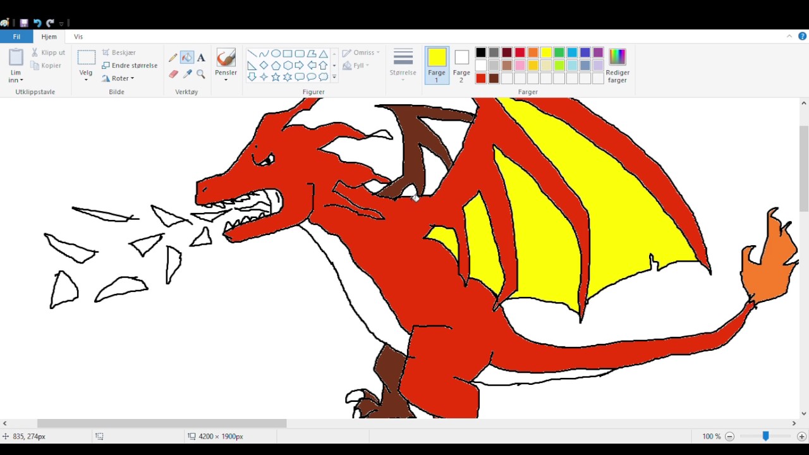Select the Right arrow shape
The width and height of the screenshot is (809, 455).
pyautogui.click(x=300, y=66)
